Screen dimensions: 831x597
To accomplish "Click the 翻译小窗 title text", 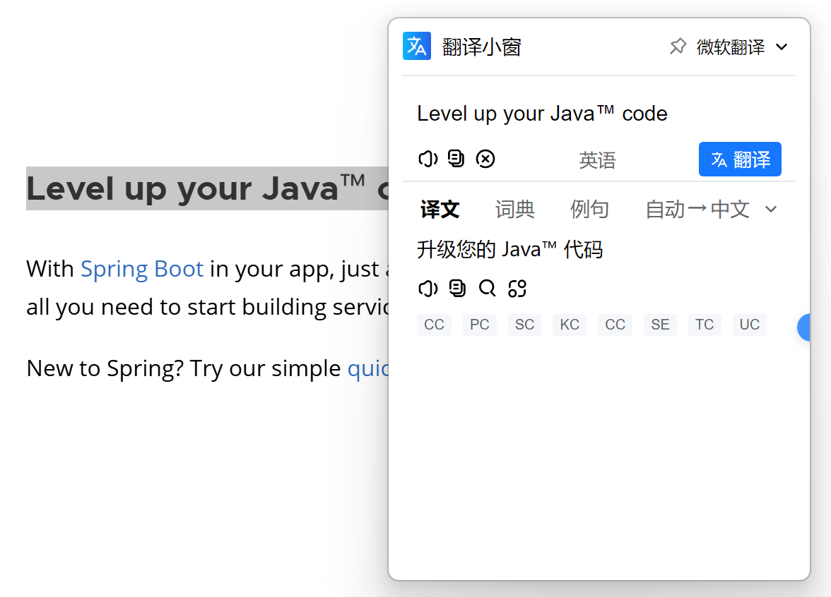I will [x=482, y=47].
